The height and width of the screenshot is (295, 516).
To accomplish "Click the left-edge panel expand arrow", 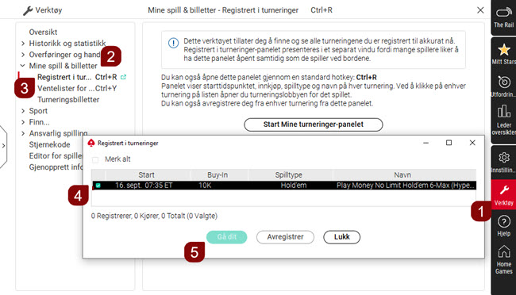I will pyautogui.click(x=3, y=146).
